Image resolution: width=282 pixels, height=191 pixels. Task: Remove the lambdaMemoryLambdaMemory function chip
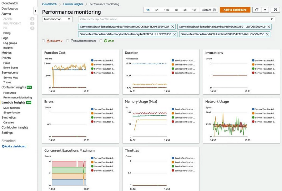coord(174,34)
